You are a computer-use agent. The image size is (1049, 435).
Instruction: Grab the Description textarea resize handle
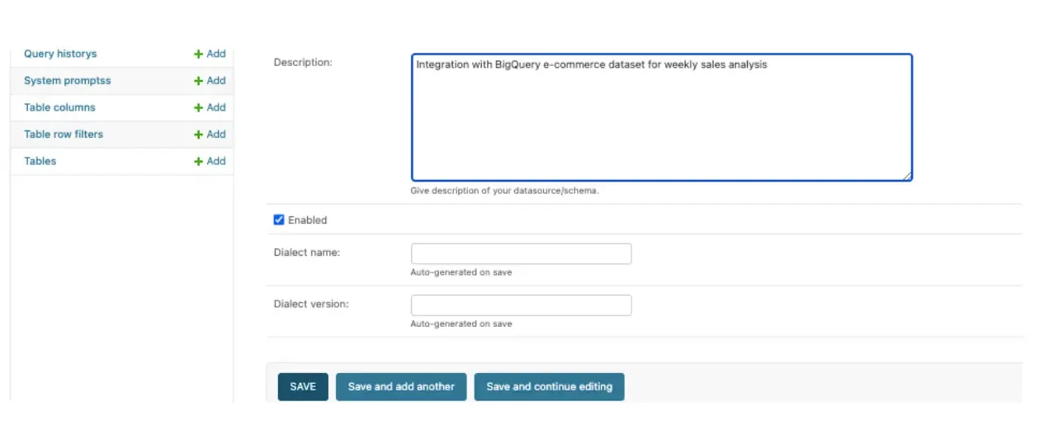click(x=907, y=176)
